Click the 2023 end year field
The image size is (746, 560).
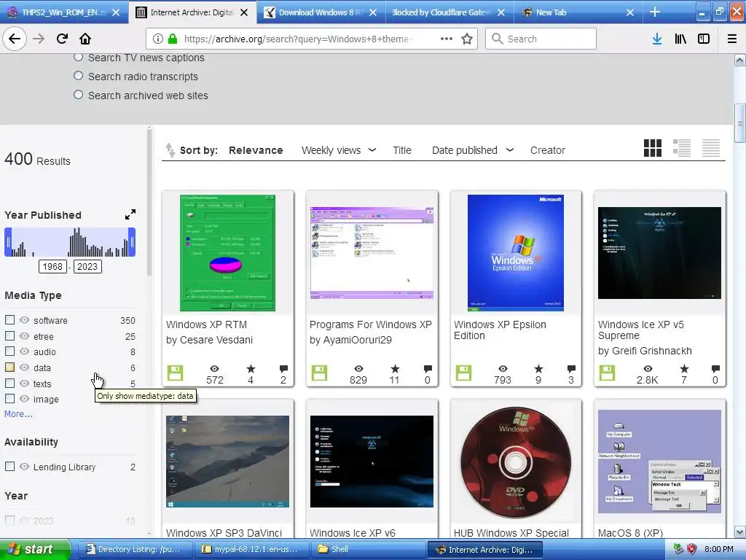[x=87, y=266]
